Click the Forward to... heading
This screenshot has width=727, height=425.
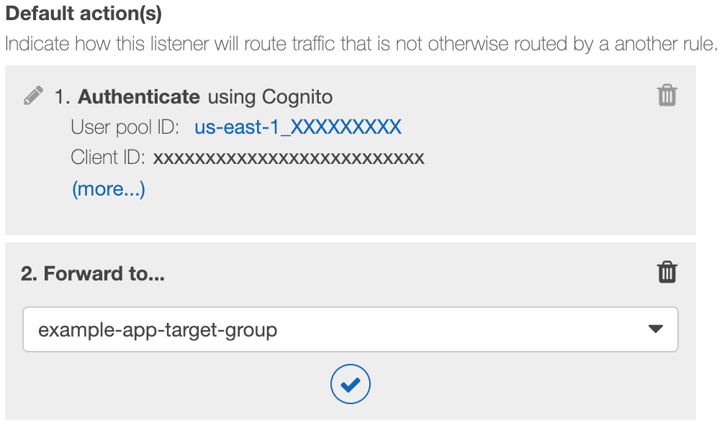[93, 273]
